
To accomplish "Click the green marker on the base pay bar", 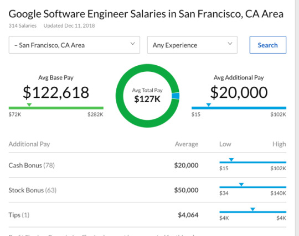I will 29,104.
